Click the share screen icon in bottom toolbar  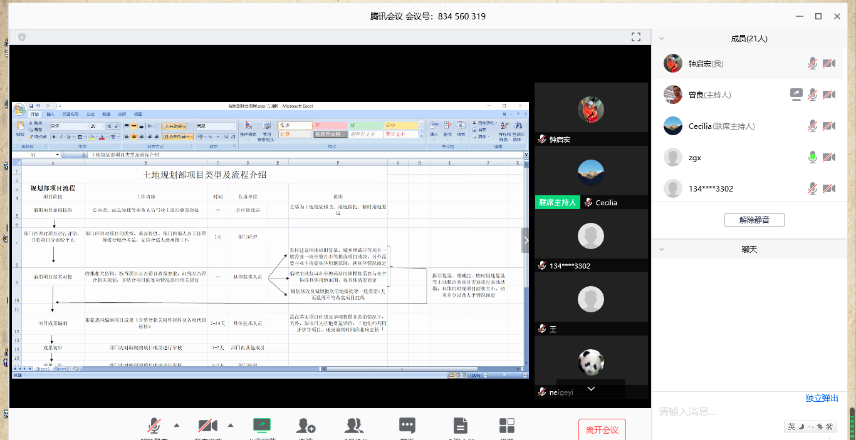click(x=262, y=426)
